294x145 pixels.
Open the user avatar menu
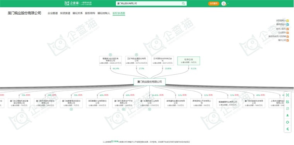point(224,3)
